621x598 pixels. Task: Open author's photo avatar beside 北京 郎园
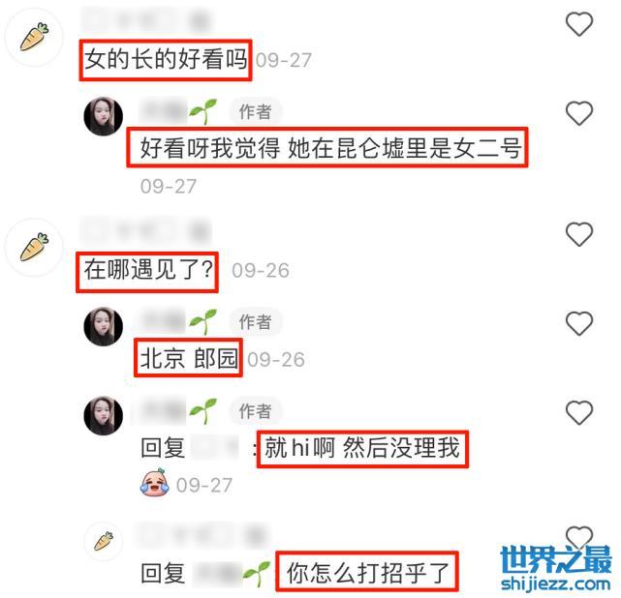(104, 326)
